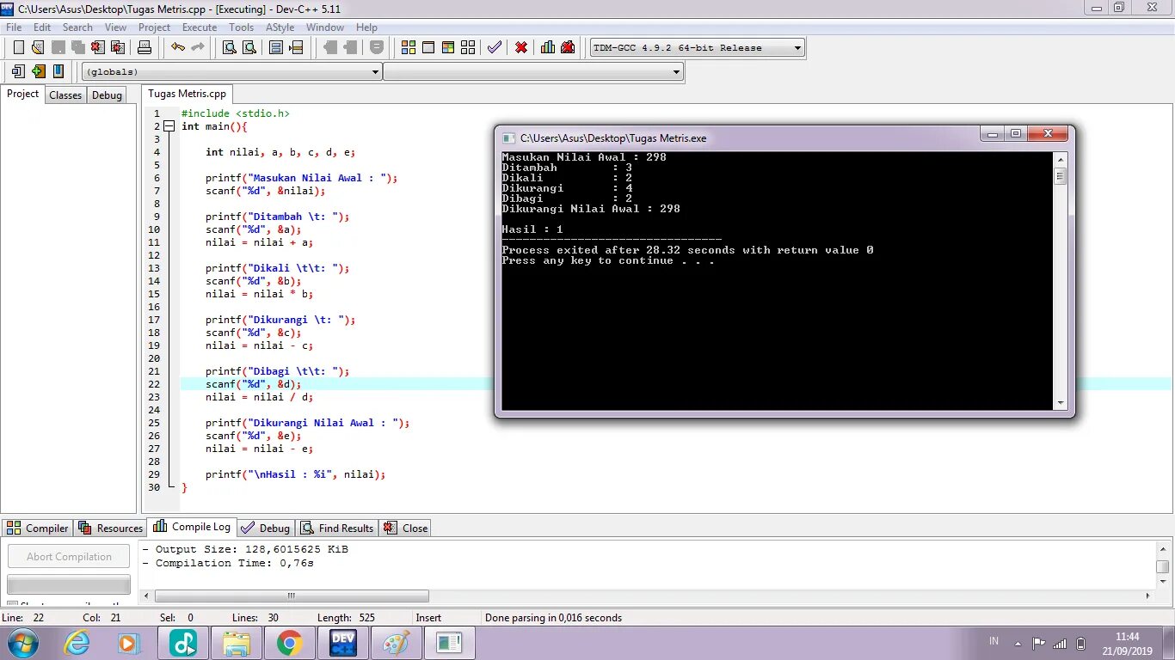Click the Abort Compilation button
This screenshot has height=660, width=1175.
pos(69,556)
